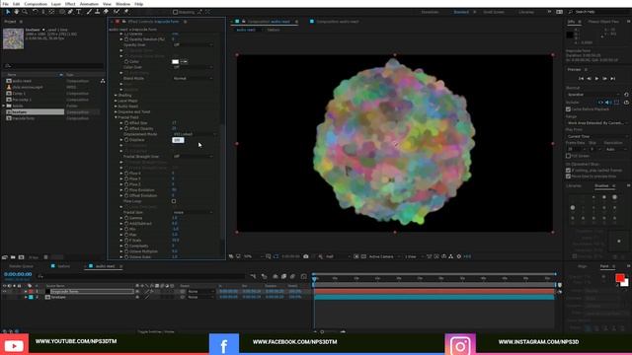632x355 pixels.
Task: Open the Blend Mode dropdown
Action: (x=193, y=79)
